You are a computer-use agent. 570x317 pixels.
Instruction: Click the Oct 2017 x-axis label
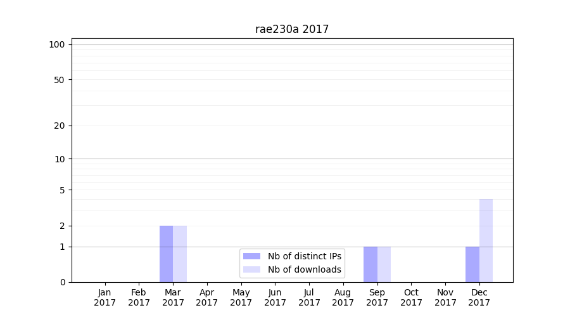[411, 297]
